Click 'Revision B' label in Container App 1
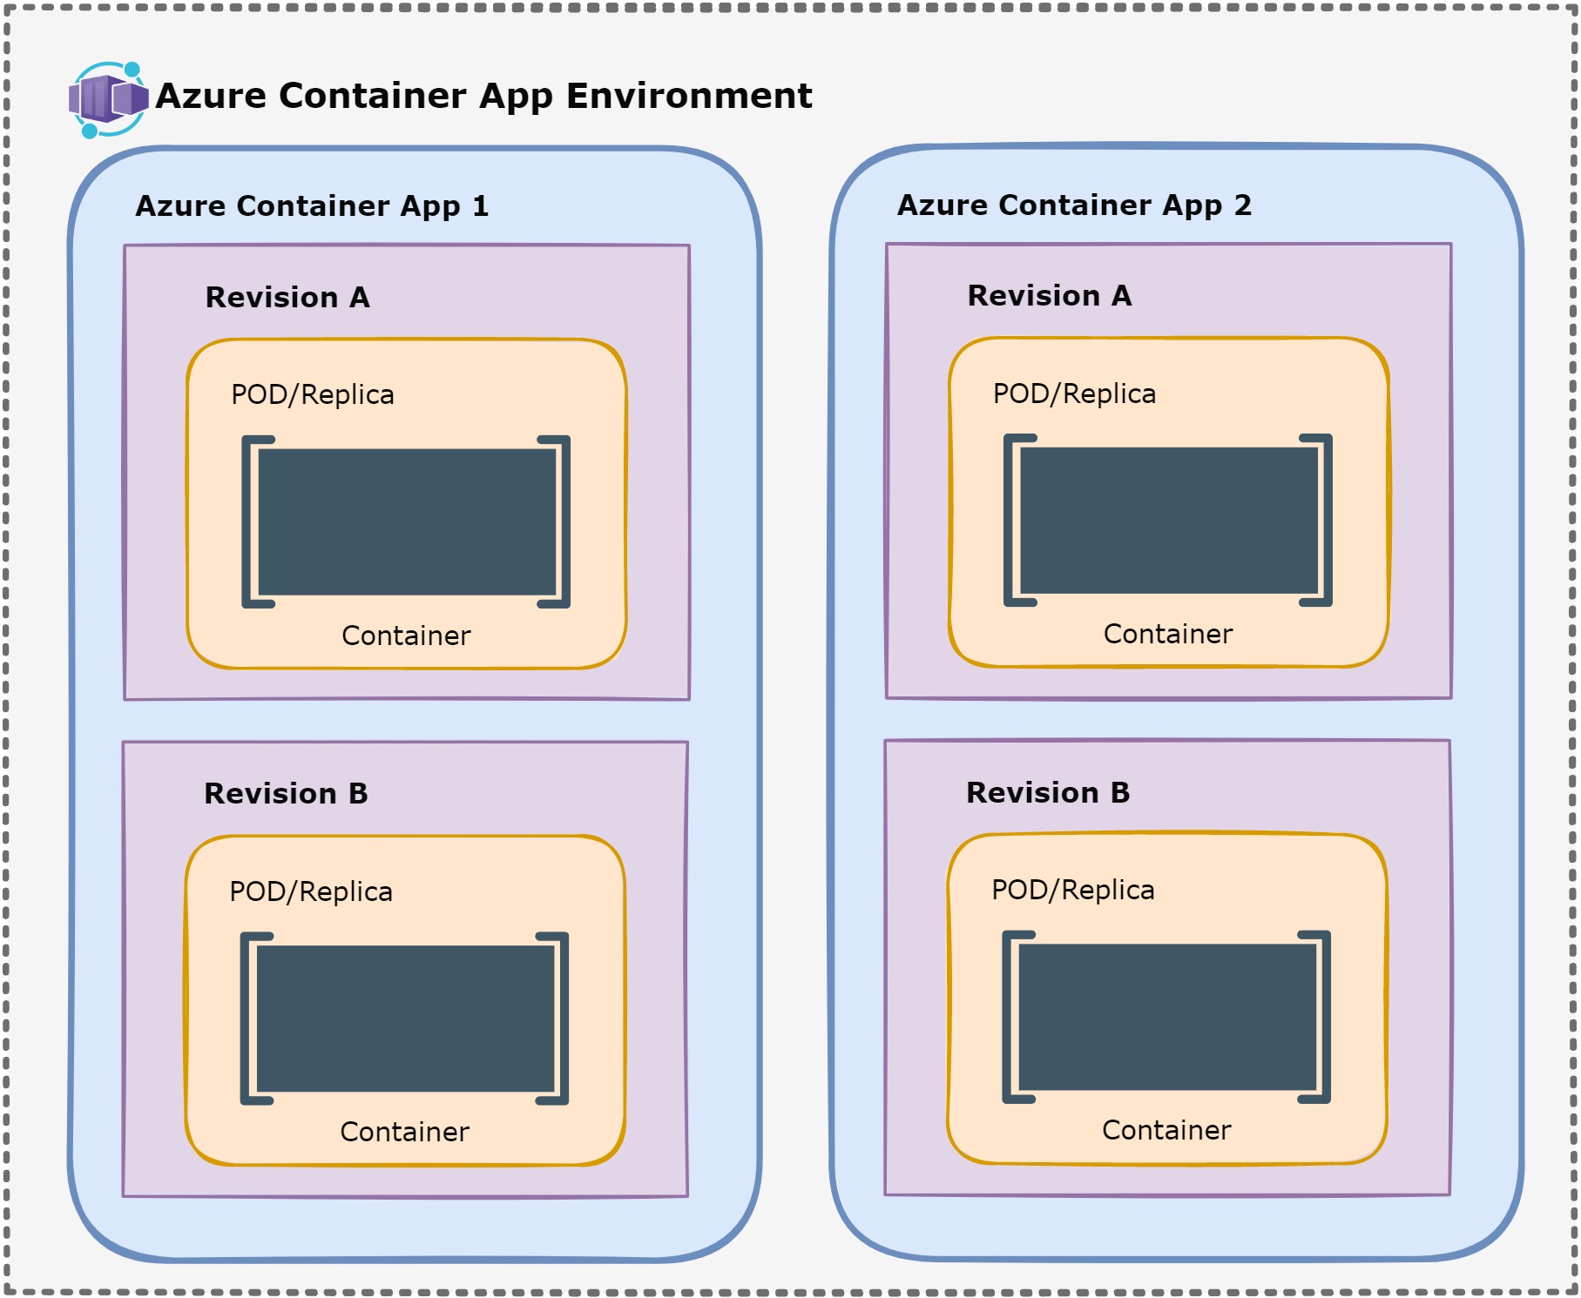The width and height of the screenshot is (1581, 1298). tap(286, 794)
